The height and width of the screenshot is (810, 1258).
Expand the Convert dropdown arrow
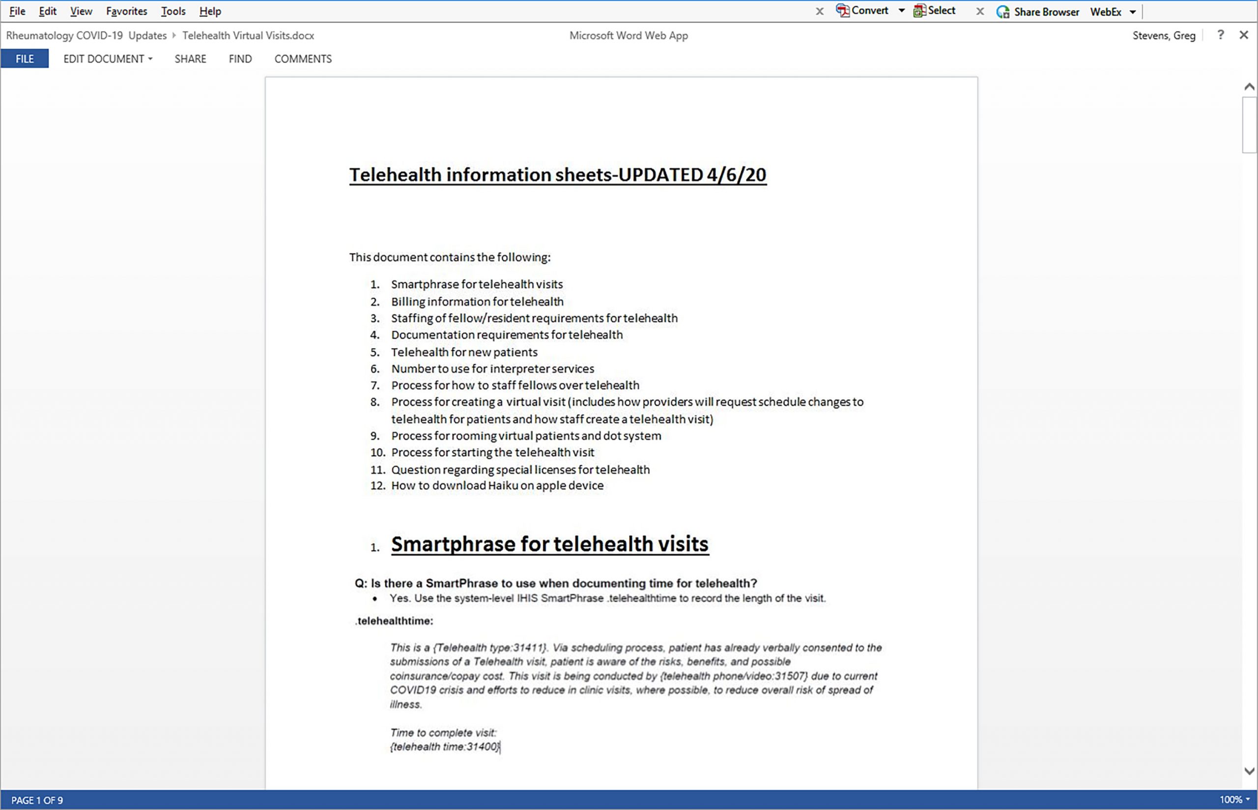[x=902, y=11]
